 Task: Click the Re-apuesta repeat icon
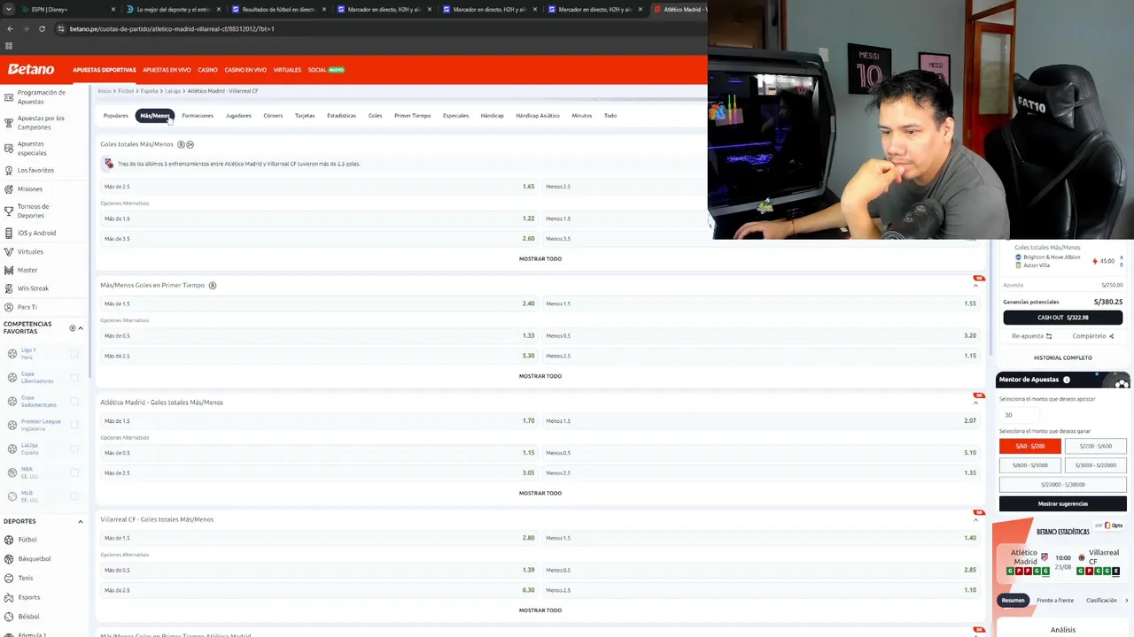[1049, 336]
